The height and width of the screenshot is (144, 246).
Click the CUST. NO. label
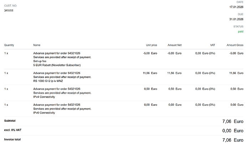pos(10,6)
